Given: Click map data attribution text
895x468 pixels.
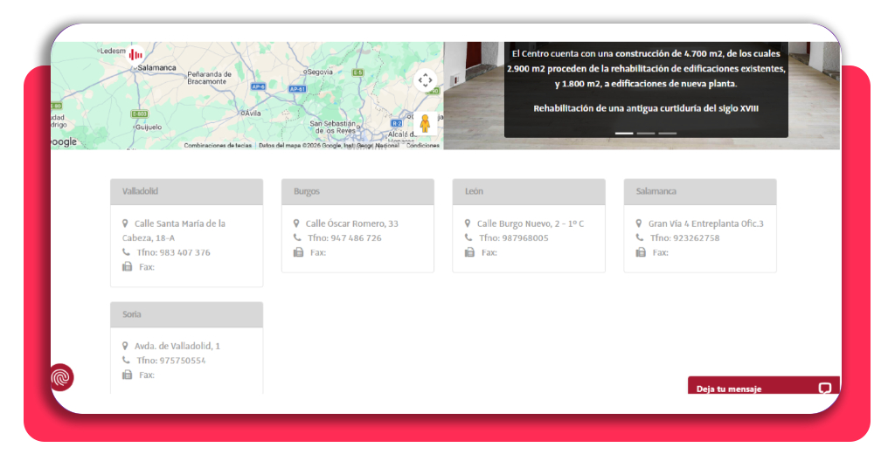Looking at the screenshot, I should pos(329,145).
